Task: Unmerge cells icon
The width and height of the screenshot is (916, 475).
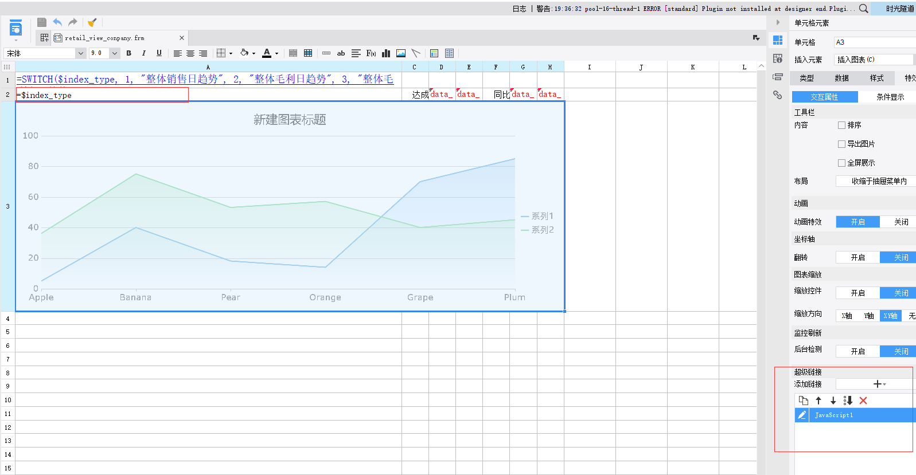Action: pyautogui.click(x=308, y=53)
